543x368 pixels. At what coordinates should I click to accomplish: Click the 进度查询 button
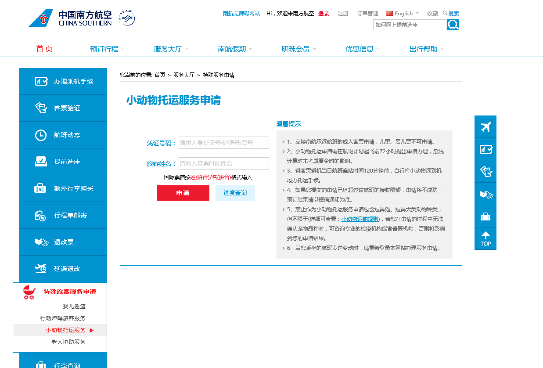pyautogui.click(x=235, y=193)
